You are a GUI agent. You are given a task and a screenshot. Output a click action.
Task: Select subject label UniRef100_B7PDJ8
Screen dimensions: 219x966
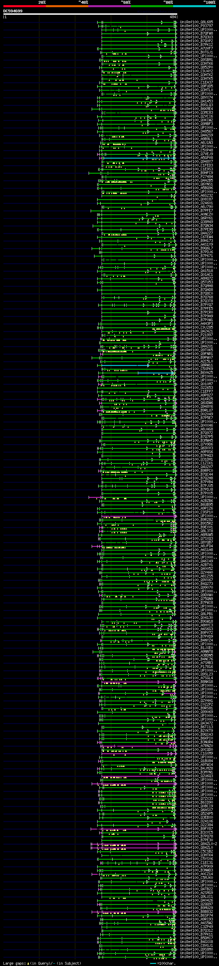coord(196,489)
